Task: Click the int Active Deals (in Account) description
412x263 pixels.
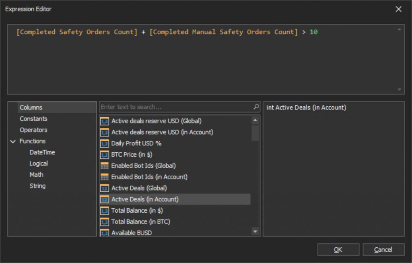Action: (x=306, y=108)
